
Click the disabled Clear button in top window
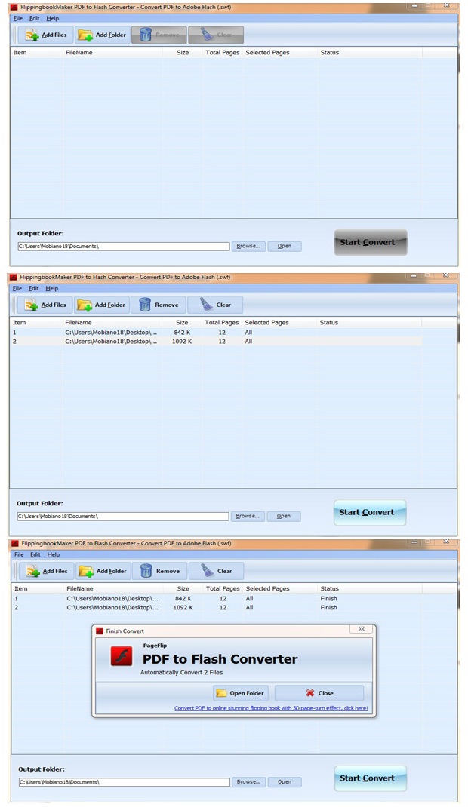(x=216, y=35)
